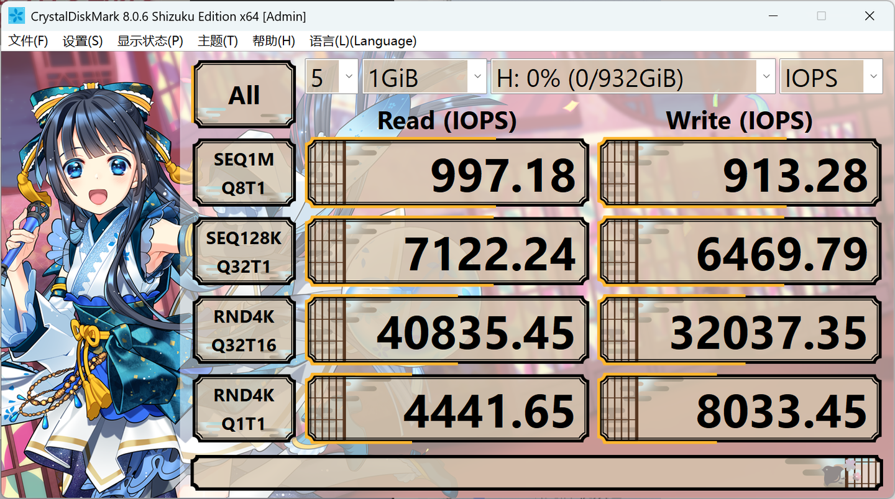Open the 设置(S) menu
The image size is (895, 499).
83,41
